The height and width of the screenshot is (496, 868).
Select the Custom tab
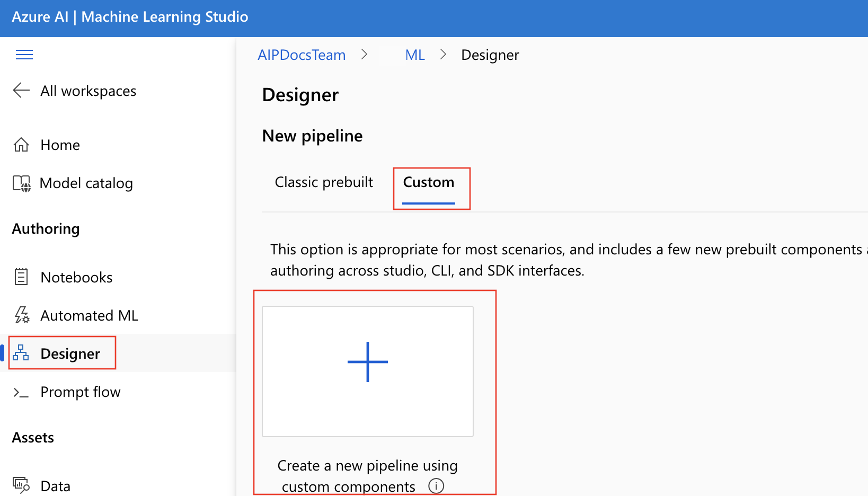(429, 182)
